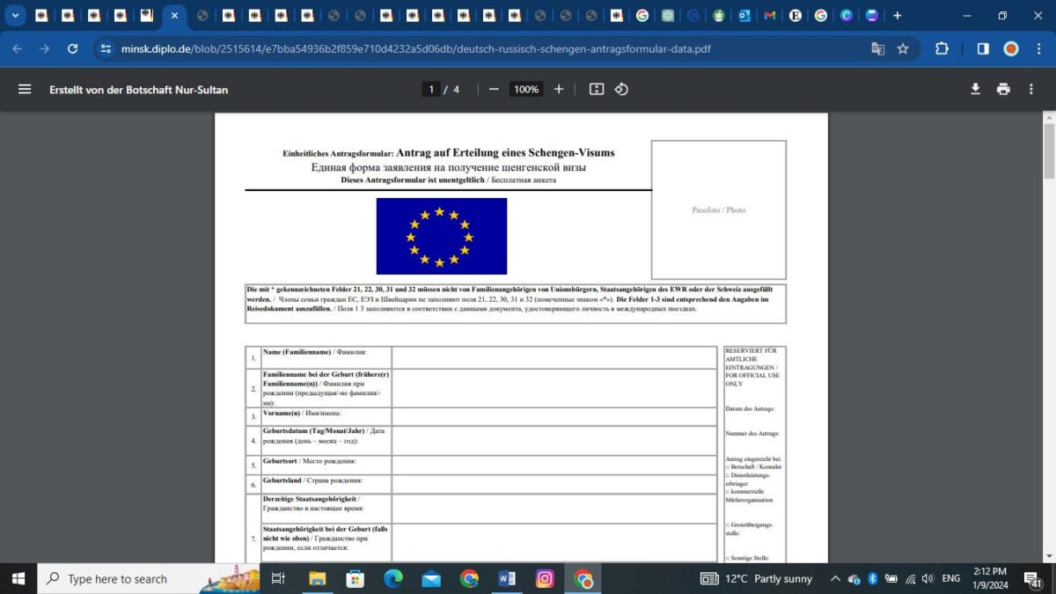Open the PDF sidebar menu
1056x594 pixels.
(x=24, y=89)
